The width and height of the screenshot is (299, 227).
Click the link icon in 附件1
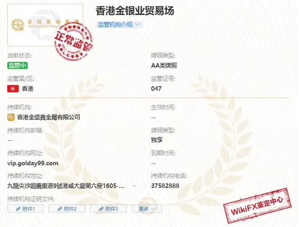[x=18, y=209]
